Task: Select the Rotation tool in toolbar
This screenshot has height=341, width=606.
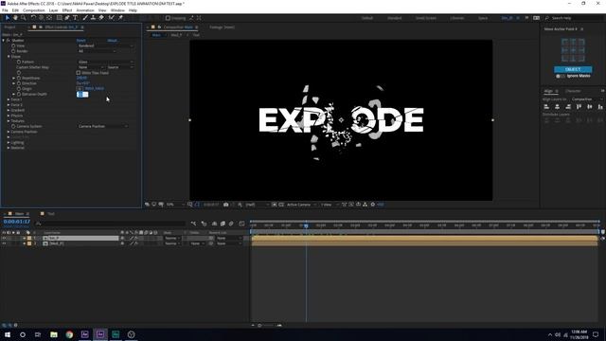Action: 33,18
